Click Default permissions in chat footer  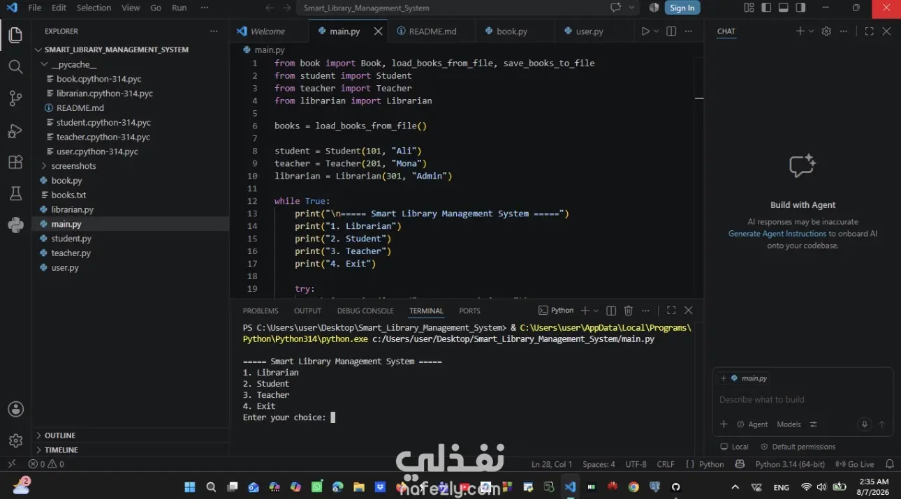pyautogui.click(x=798, y=447)
